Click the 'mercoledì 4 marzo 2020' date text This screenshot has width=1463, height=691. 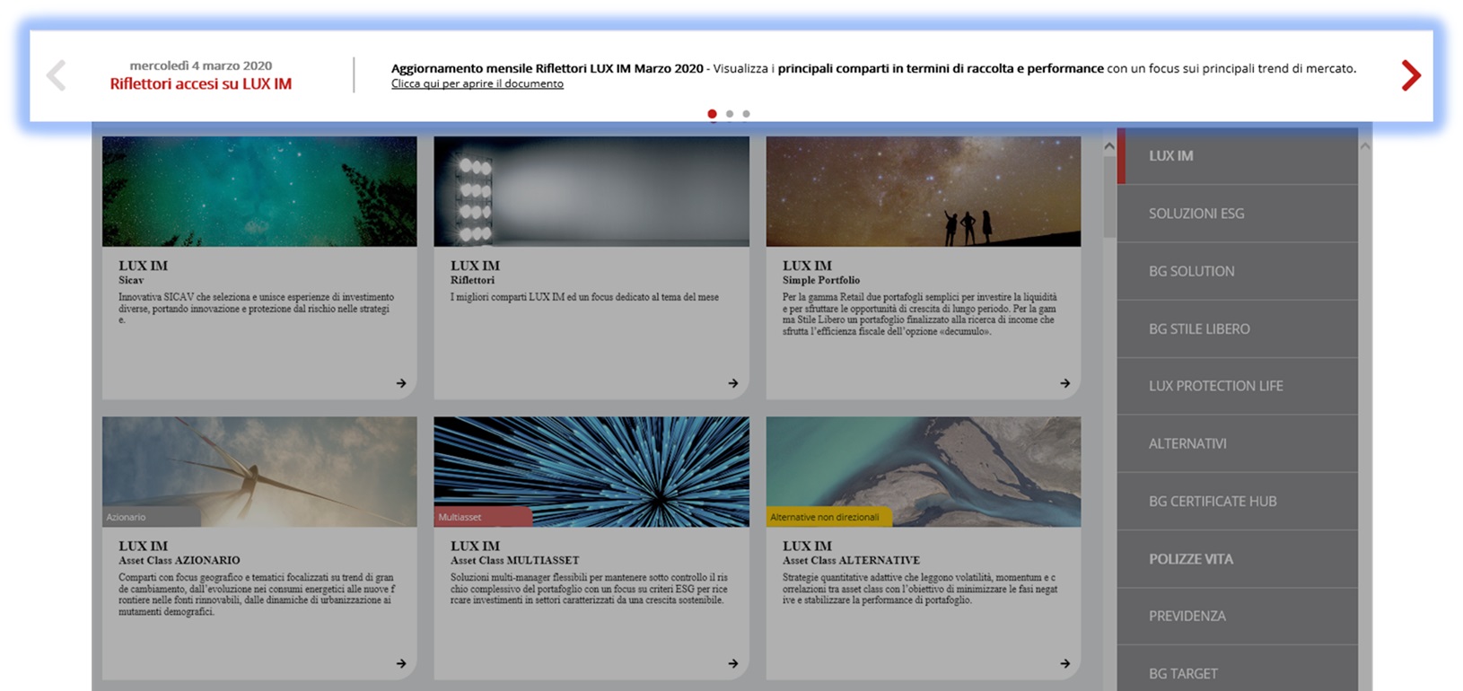click(x=201, y=66)
